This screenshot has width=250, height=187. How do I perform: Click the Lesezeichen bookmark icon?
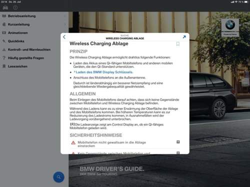tap(4, 66)
